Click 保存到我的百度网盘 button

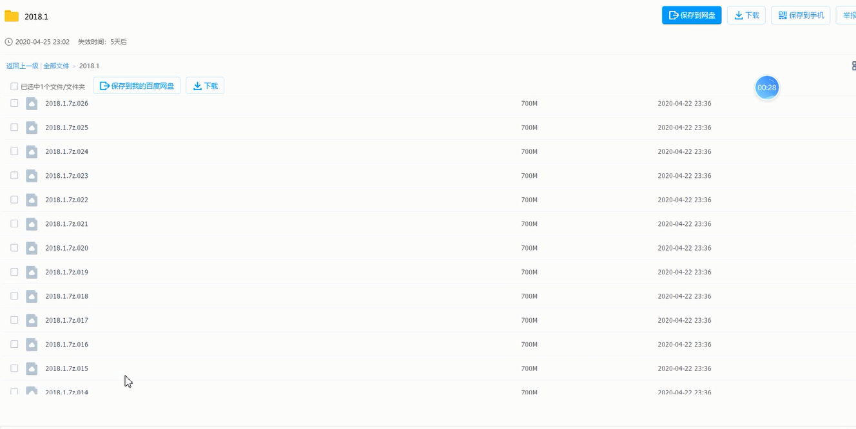137,86
